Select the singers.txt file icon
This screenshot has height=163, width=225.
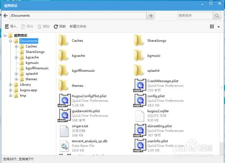click(64, 131)
